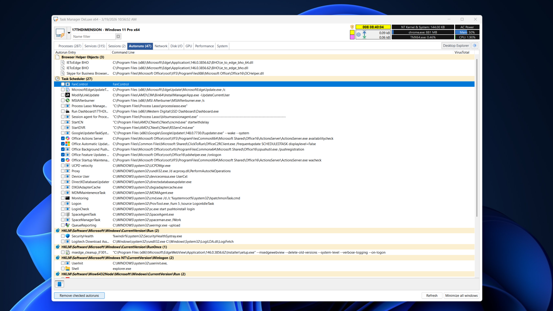The height and width of the screenshot is (311, 553).
Task: Click the Remove checked autoruns button
Action: click(x=79, y=296)
